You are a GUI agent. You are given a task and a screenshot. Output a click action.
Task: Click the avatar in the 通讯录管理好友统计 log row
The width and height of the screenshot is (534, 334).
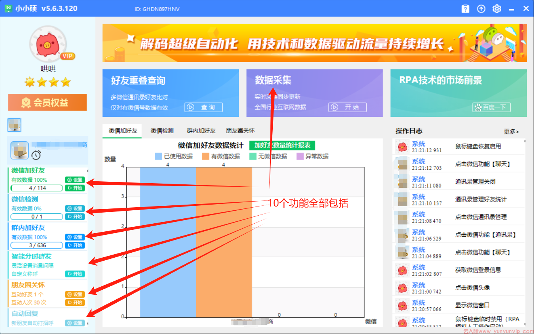(402, 199)
